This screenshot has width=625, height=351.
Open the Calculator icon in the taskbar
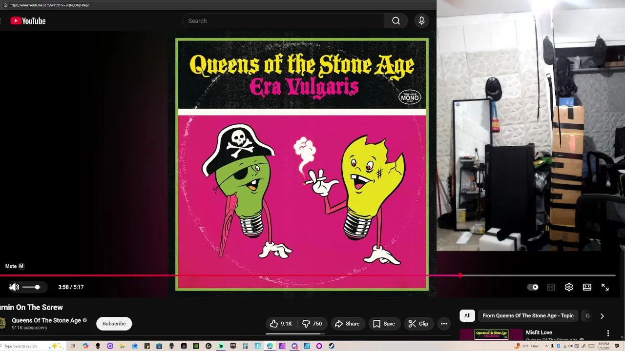[245, 346]
